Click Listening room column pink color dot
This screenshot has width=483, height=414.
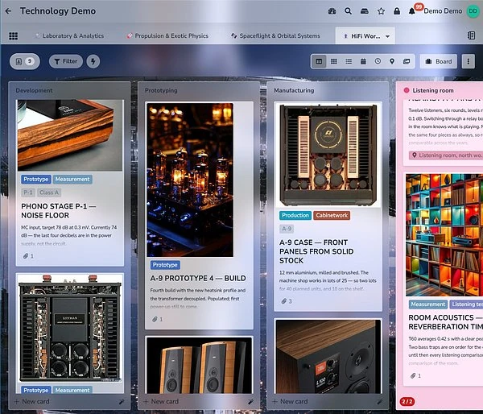point(407,90)
